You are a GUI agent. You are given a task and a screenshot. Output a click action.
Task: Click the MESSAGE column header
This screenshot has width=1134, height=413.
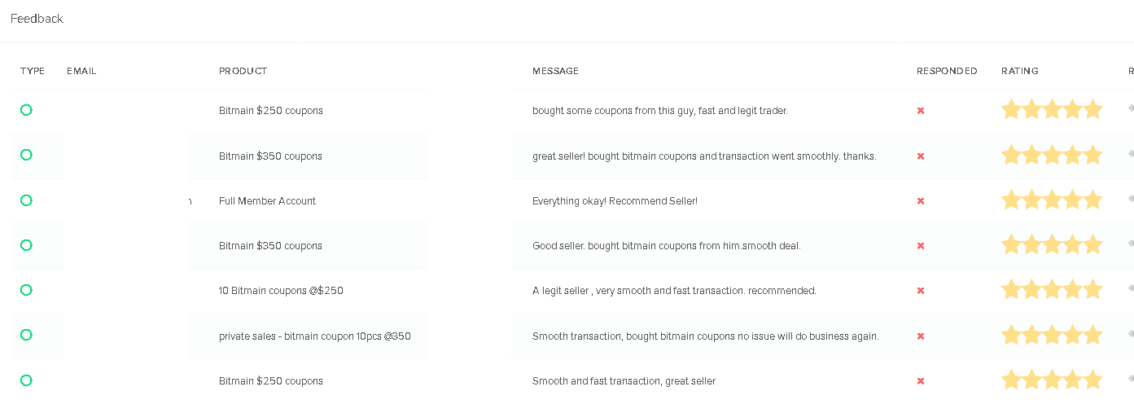pos(555,71)
